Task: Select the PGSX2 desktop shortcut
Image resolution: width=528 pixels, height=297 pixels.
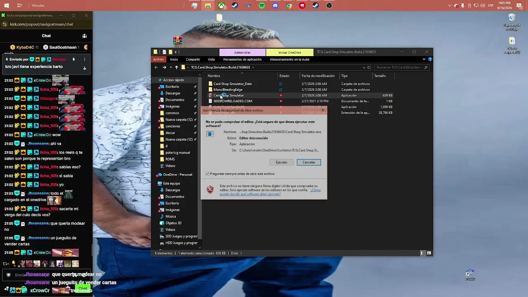Action: click(470, 275)
